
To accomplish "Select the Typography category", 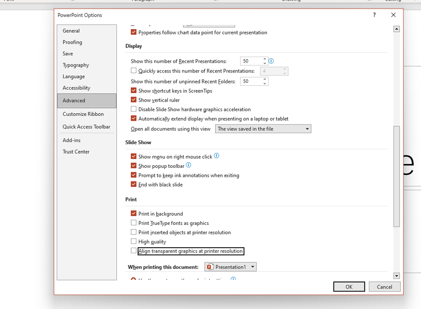I will pos(76,65).
